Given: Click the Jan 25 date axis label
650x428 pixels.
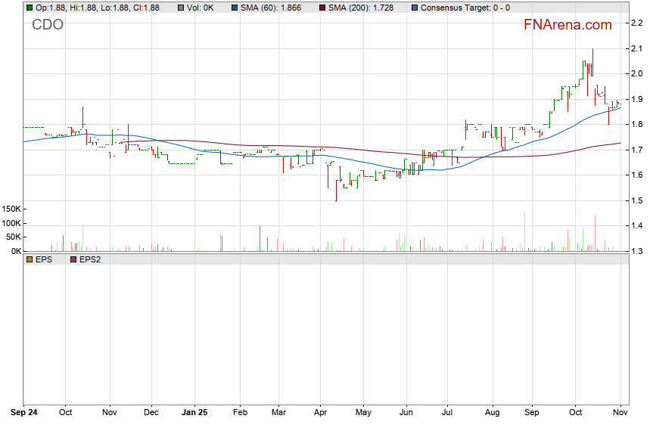Looking at the screenshot, I should point(195,413).
